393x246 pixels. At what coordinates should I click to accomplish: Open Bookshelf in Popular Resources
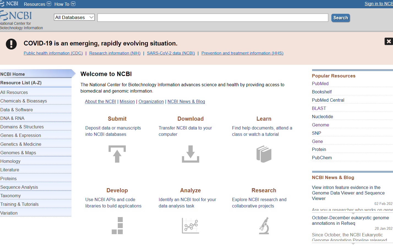click(x=322, y=92)
